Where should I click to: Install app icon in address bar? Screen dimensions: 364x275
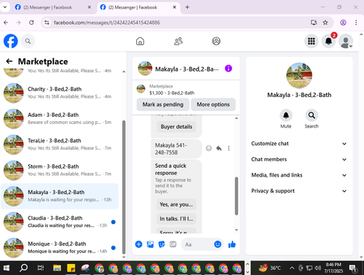[x=314, y=23]
